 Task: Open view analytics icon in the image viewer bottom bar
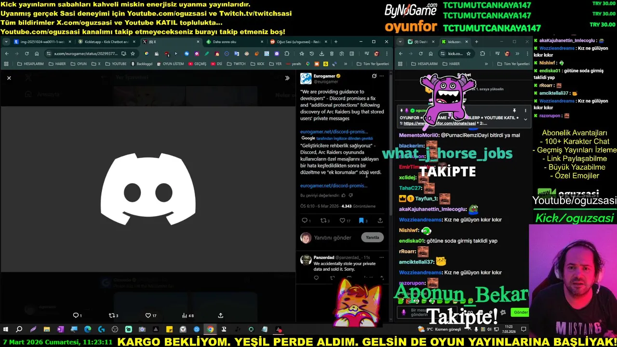(184, 315)
